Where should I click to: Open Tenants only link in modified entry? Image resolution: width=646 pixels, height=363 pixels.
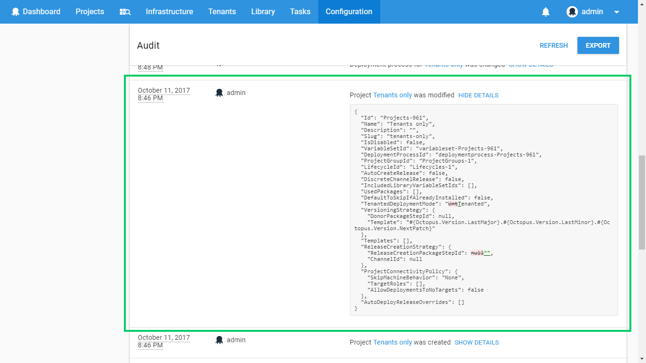pos(393,95)
